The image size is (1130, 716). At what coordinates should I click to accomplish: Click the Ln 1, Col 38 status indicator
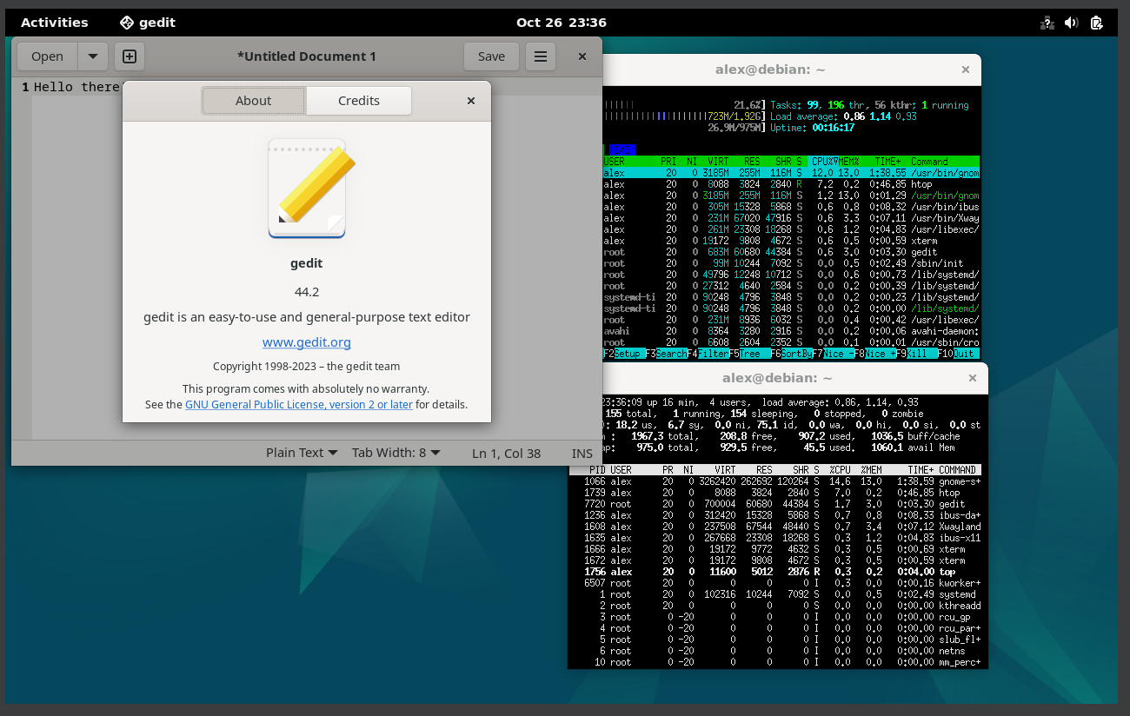506,453
